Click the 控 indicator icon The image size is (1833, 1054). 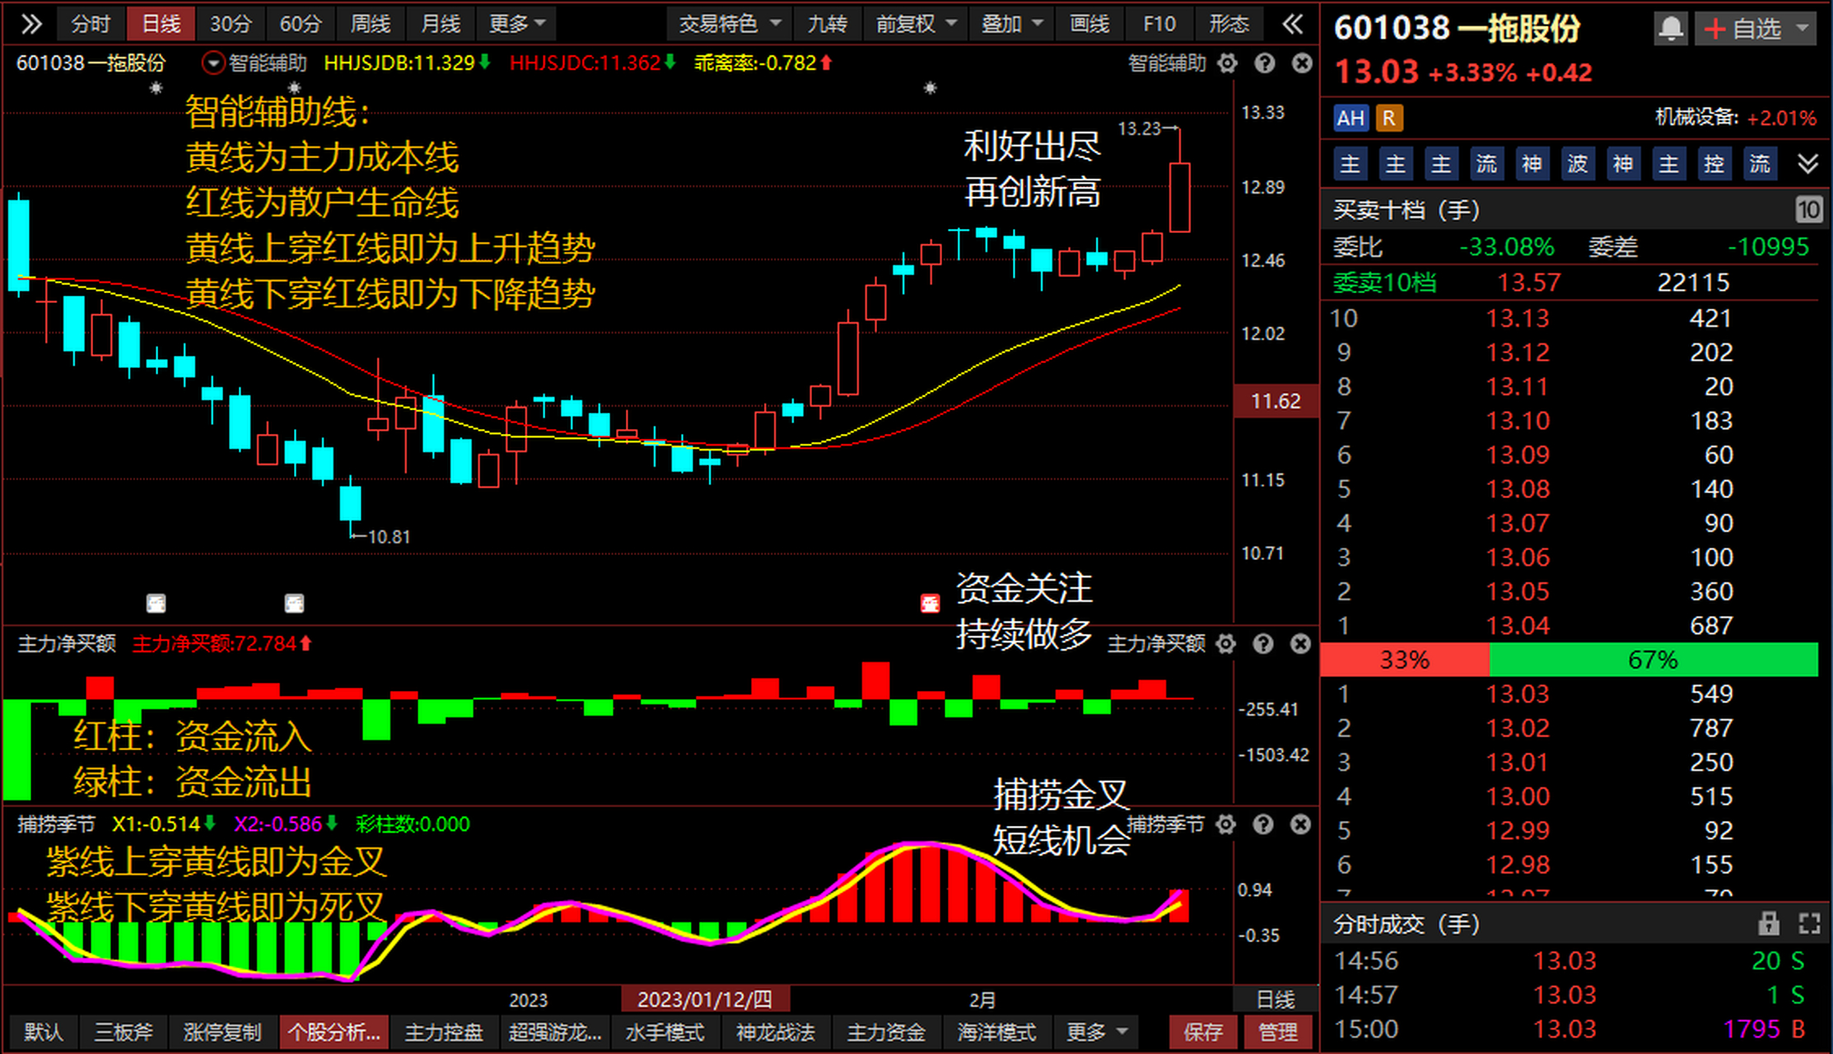point(1714,164)
